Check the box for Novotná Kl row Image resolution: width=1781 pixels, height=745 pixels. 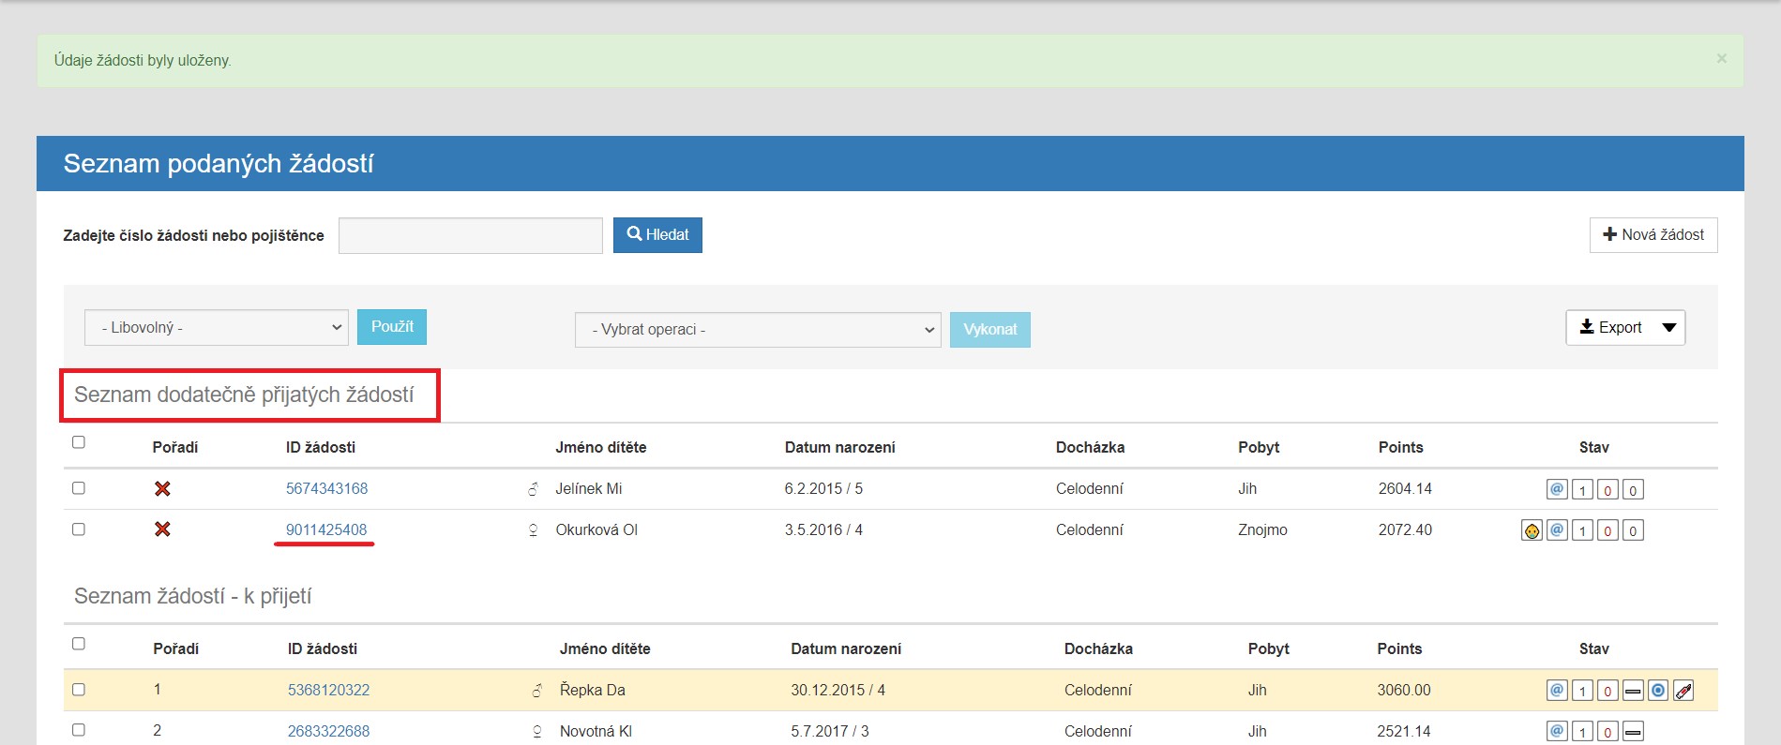coord(79,730)
